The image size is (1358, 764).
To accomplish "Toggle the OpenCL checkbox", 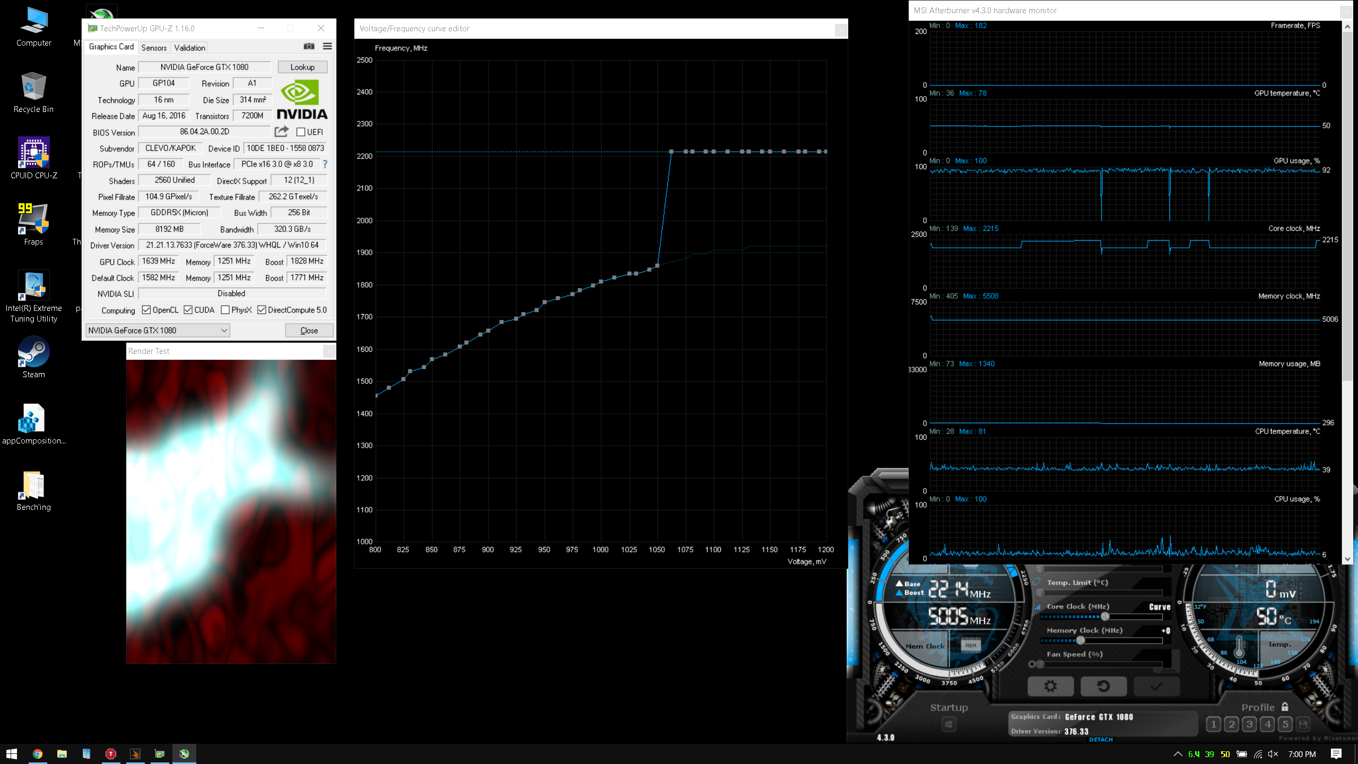I will point(146,310).
